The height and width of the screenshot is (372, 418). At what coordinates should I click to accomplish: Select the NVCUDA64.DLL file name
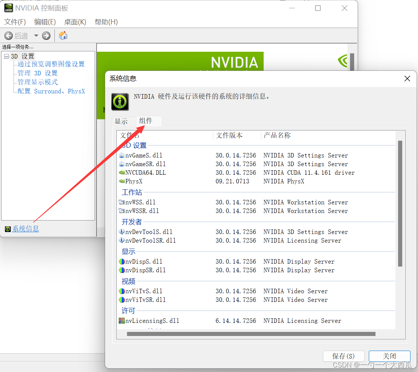[146, 172]
